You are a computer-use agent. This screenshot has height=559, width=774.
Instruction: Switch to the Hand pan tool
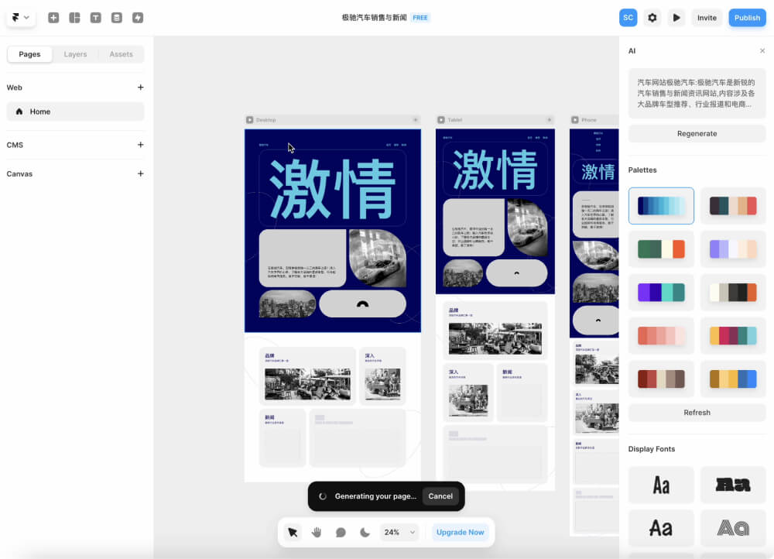(316, 532)
